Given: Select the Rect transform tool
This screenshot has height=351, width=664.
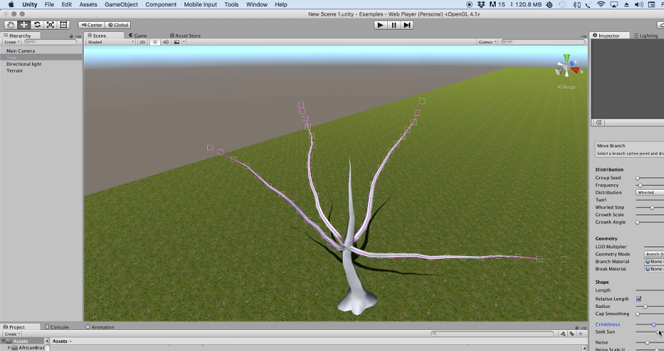Looking at the screenshot, I should point(64,25).
